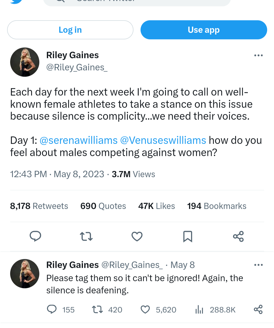Like the reply with 5,620 likes
The image size is (274, 328).
[x=145, y=309]
